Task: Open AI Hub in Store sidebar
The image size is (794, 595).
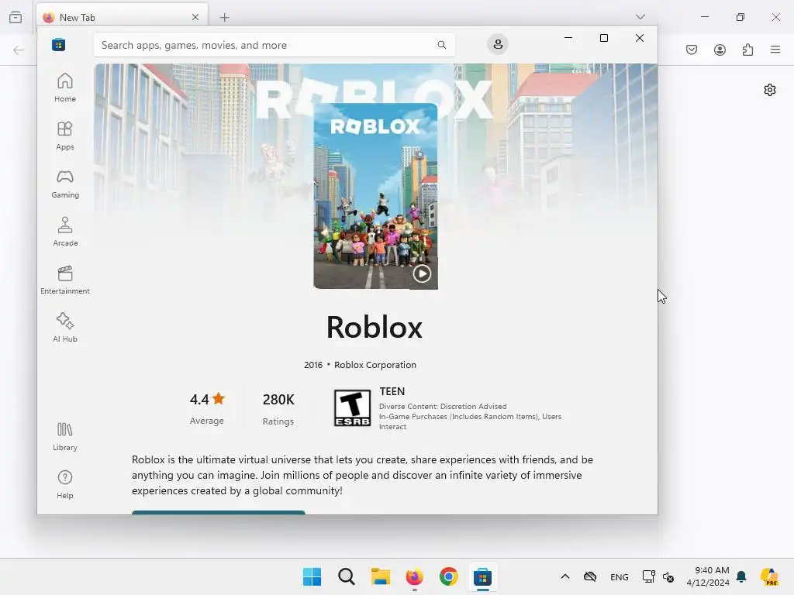Action: point(65,328)
